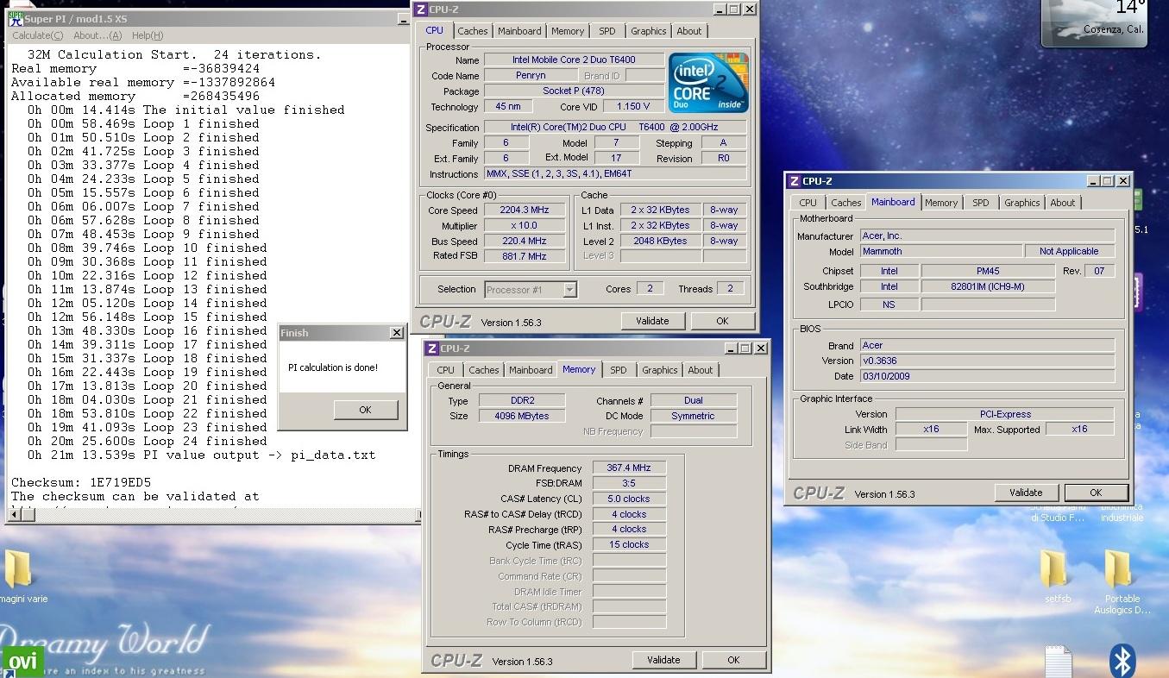
Task: Switch to About tab in the CPU-Z Mainboard window
Action: coord(1063,203)
